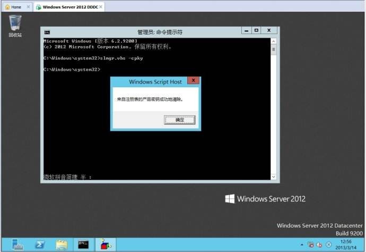This screenshot has width=366, height=252.
Task: Click the circled X tray icon
Action: (329, 245)
